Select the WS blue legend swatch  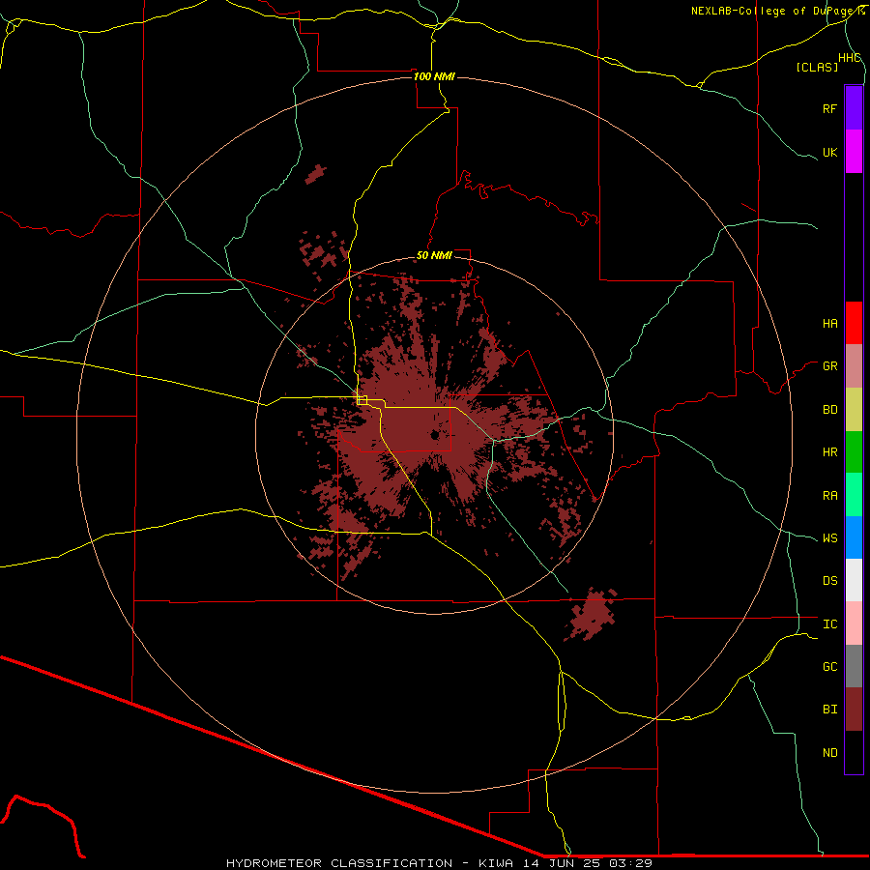[x=854, y=537]
